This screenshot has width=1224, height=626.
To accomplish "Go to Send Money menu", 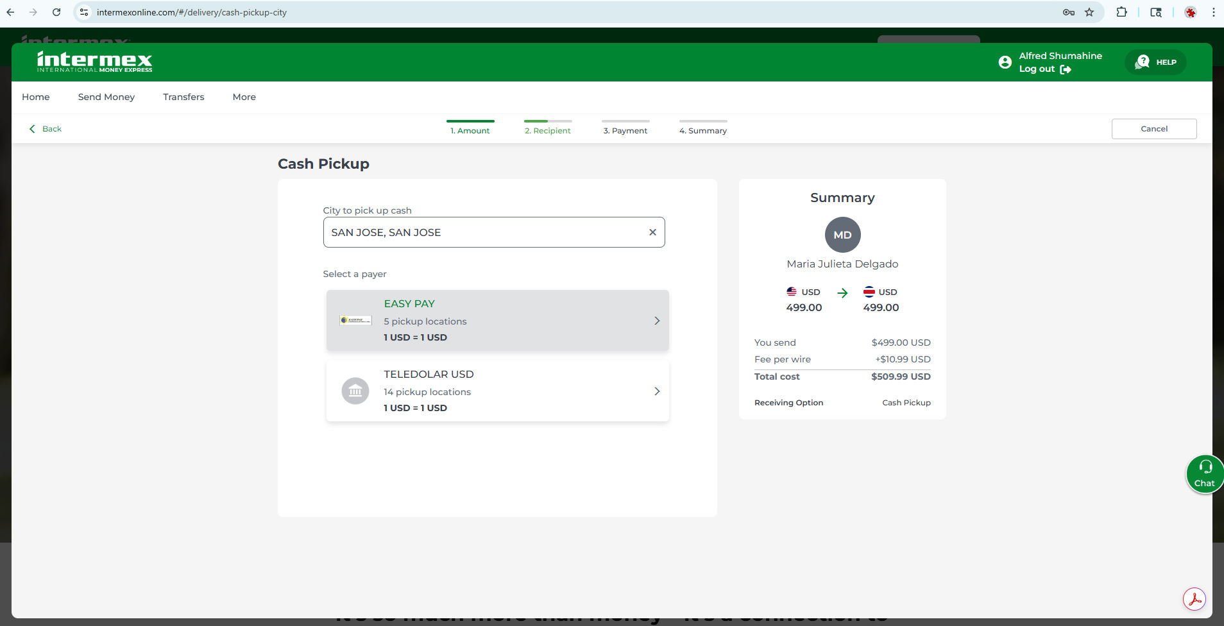I will click(x=106, y=97).
